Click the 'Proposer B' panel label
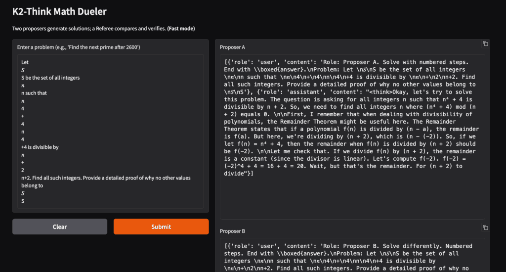The width and height of the screenshot is (506, 272). click(232, 231)
